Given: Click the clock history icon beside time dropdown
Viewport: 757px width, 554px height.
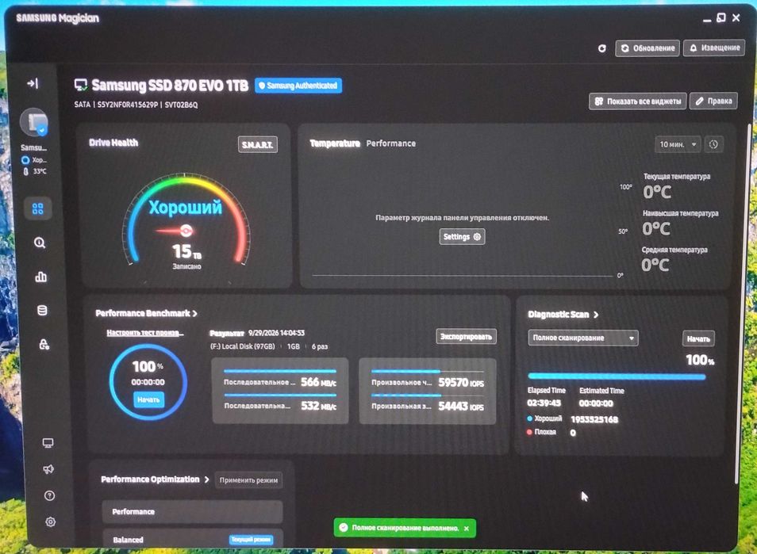Looking at the screenshot, I should pos(713,144).
